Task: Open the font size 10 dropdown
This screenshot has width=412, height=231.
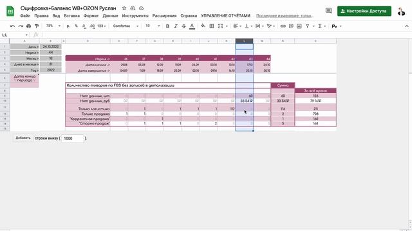Action: (x=153, y=26)
